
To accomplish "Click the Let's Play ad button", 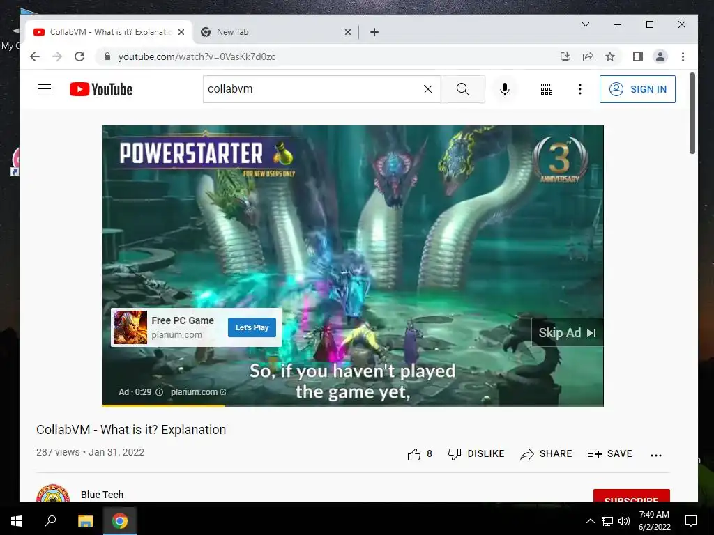I will [252, 327].
